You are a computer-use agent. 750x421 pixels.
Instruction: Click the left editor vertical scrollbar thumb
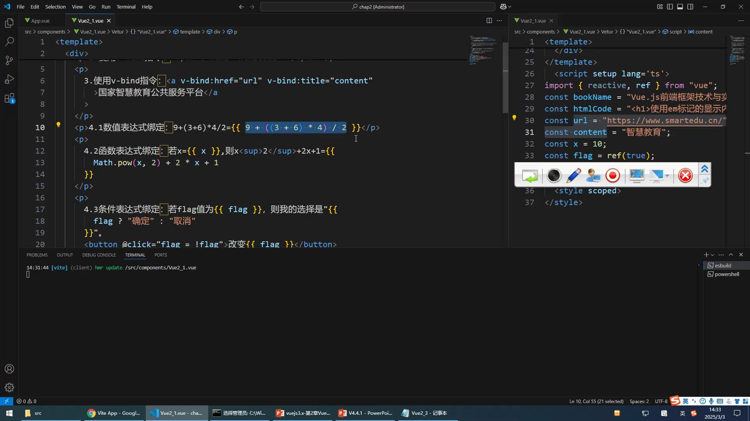coord(505,78)
